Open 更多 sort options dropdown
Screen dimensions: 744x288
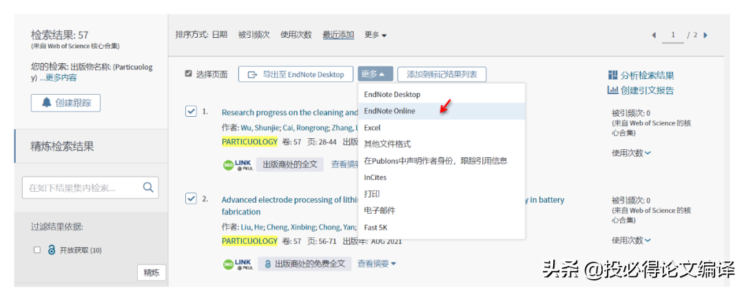[x=375, y=34]
